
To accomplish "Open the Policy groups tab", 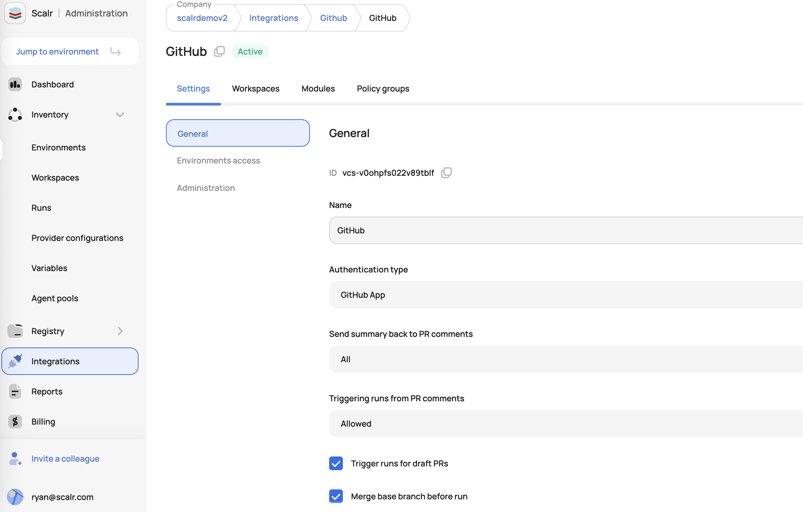I will 383,88.
